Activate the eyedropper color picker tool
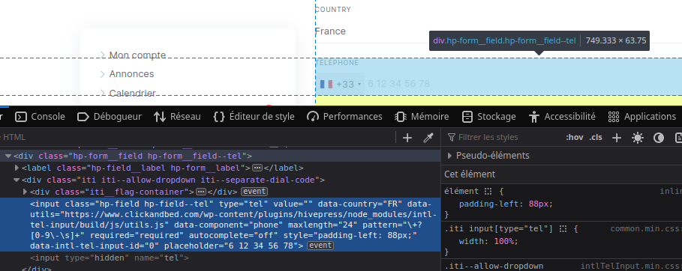Viewport: 682px width, 271px height. pyautogui.click(x=428, y=138)
